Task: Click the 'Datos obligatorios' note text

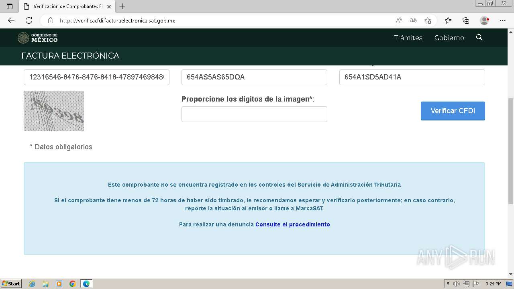Action: (61, 147)
